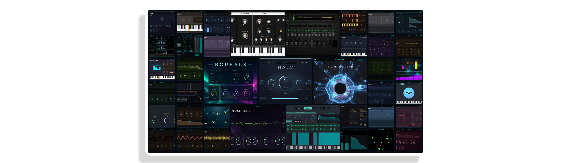Select previous preset arrow in Boreals plugin
571x163 pixels.
pyautogui.click(x=219, y=59)
